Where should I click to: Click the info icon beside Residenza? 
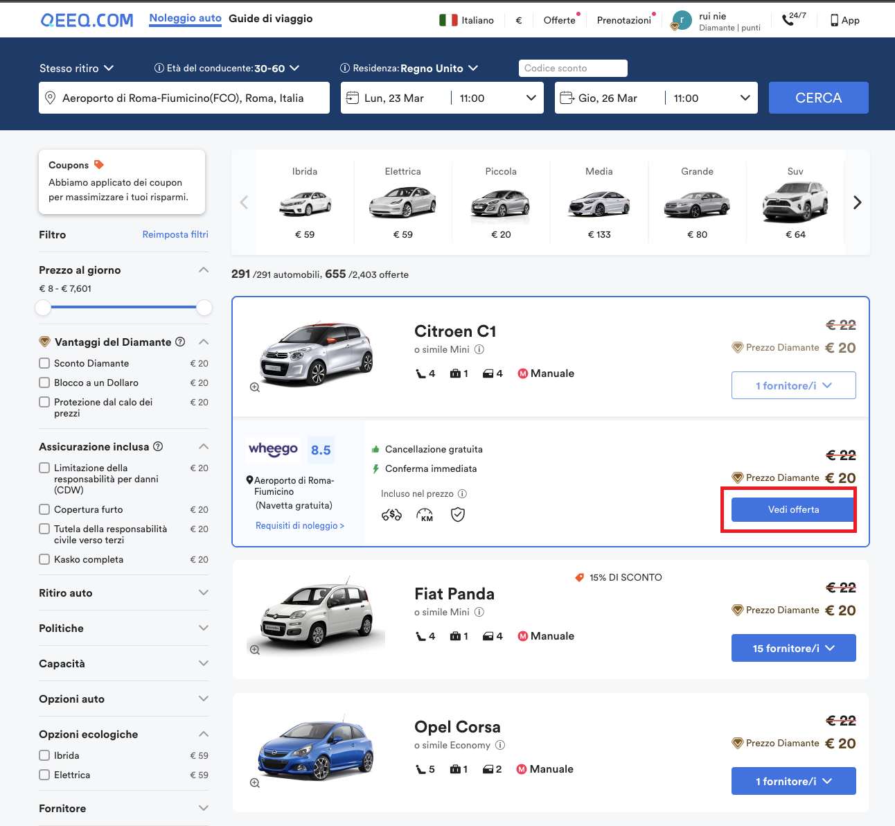coord(344,68)
